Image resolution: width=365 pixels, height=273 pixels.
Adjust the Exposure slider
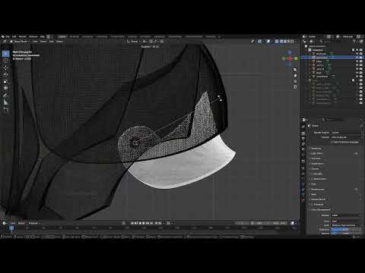pos(346,230)
